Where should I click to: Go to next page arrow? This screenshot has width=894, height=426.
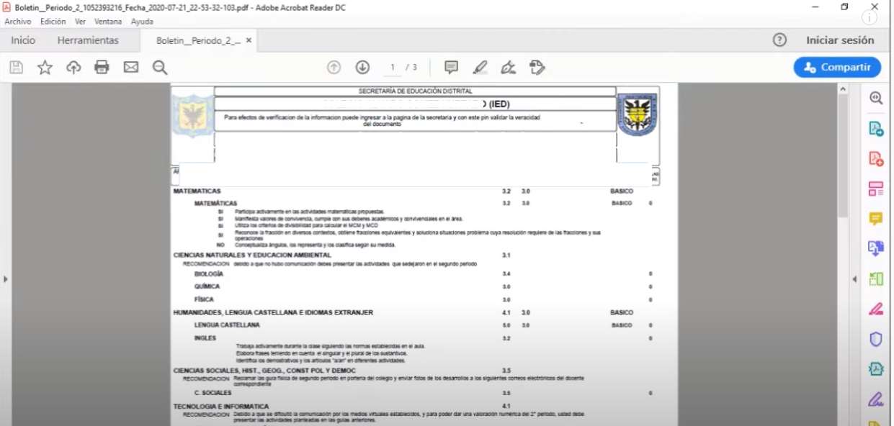[362, 68]
